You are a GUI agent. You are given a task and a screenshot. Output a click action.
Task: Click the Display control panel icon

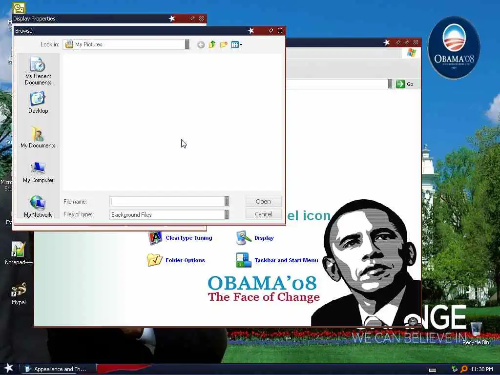[x=244, y=238]
